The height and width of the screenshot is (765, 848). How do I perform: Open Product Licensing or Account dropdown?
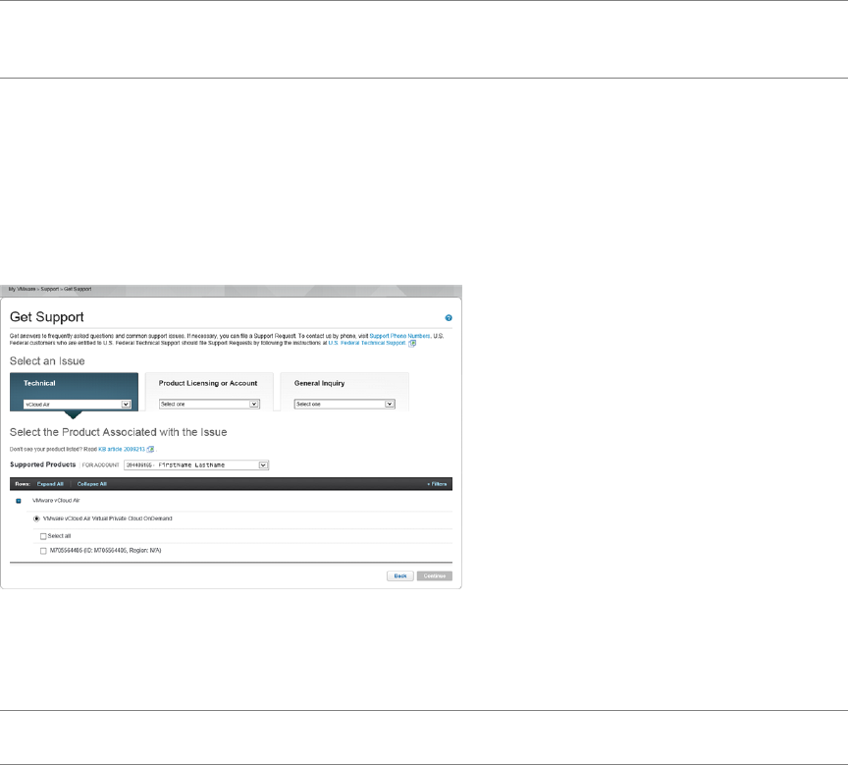pyautogui.click(x=209, y=405)
